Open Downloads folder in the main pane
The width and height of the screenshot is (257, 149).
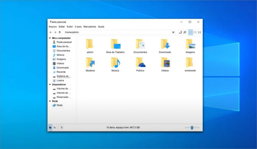pos(165,44)
